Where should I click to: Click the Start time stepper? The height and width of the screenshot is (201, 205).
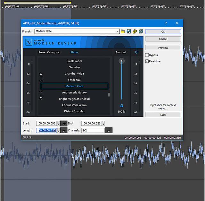click(59, 123)
